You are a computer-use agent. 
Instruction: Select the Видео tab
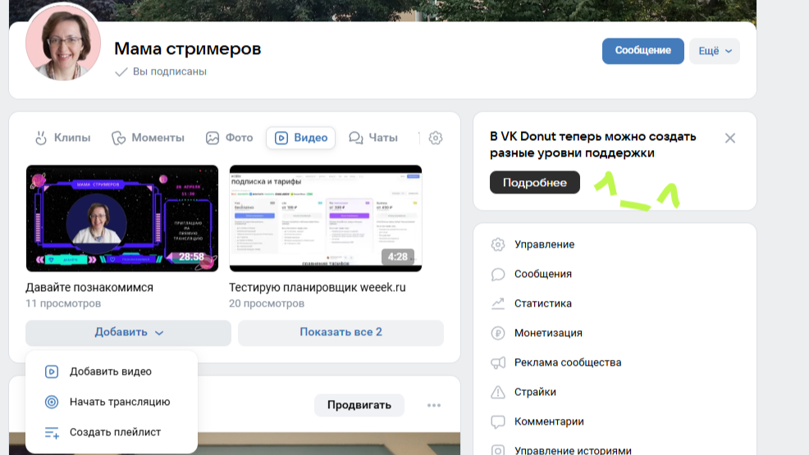301,138
